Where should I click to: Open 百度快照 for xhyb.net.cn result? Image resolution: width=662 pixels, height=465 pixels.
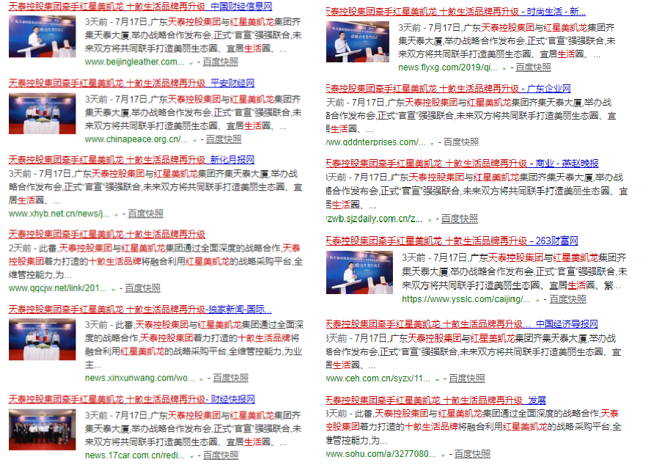pyautogui.click(x=146, y=213)
